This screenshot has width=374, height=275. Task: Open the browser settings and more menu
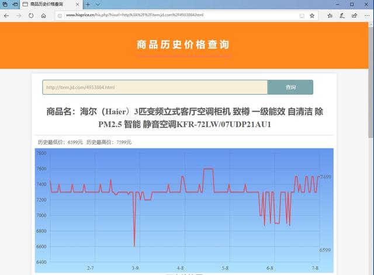click(x=367, y=16)
